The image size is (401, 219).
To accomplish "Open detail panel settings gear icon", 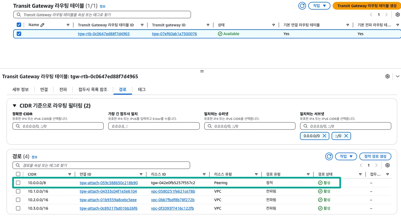I will (x=387, y=76).
